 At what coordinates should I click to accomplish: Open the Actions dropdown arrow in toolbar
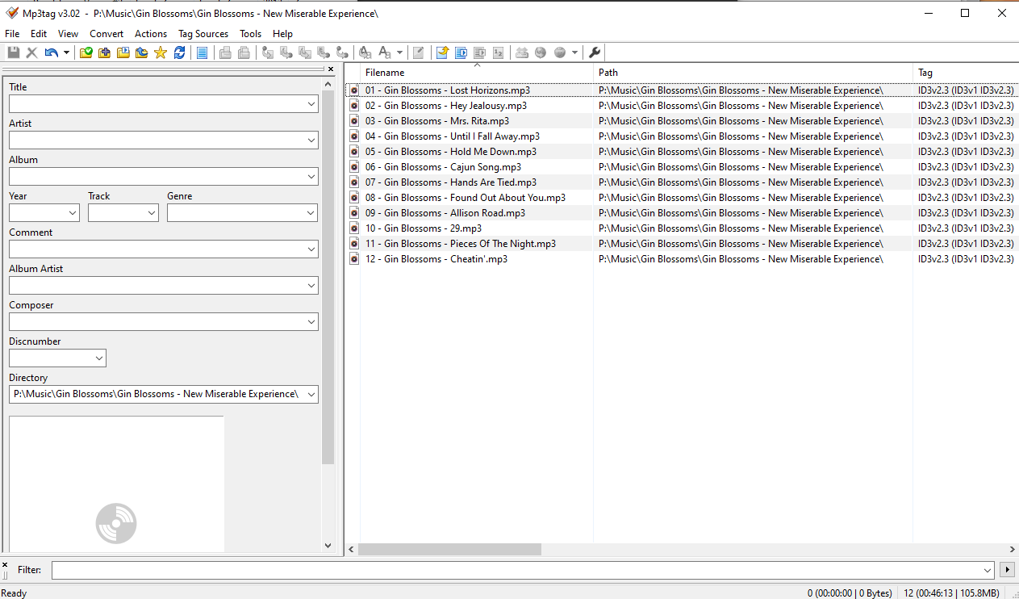tap(399, 52)
